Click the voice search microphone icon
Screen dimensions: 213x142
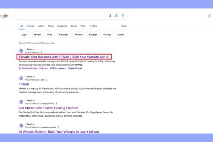coord(110,16)
